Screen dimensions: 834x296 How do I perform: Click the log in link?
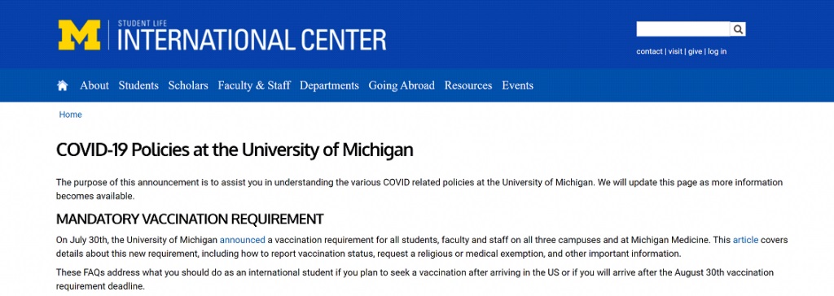click(717, 51)
